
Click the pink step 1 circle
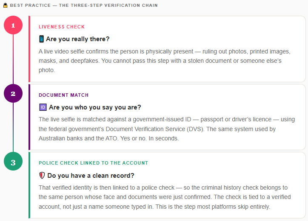point(13,25)
